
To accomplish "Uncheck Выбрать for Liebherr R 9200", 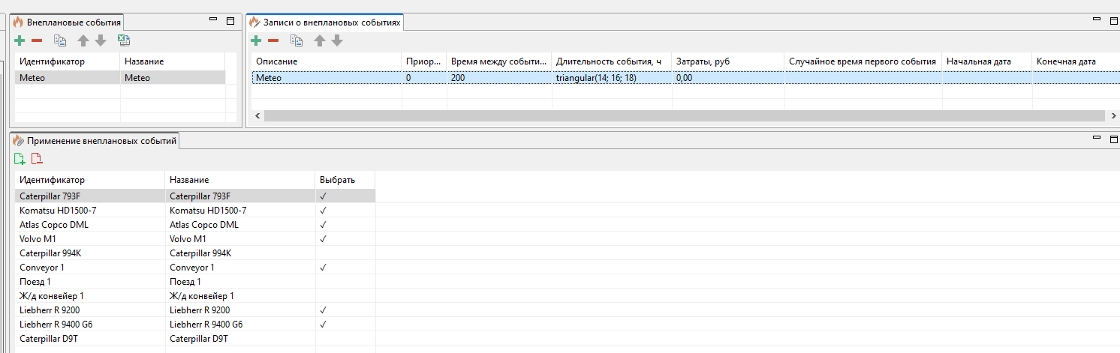I will 323,310.
